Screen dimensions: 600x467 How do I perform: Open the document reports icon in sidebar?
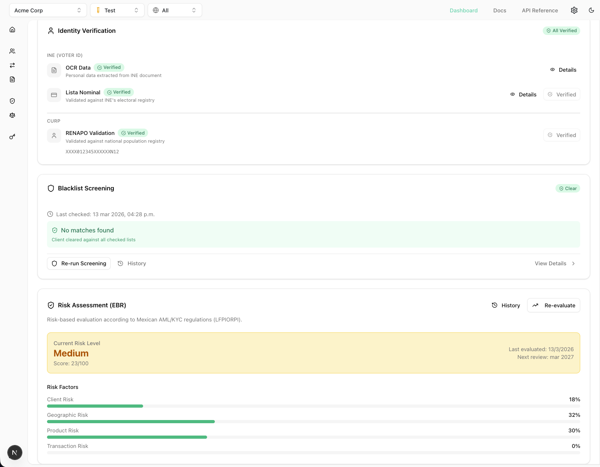click(x=12, y=79)
